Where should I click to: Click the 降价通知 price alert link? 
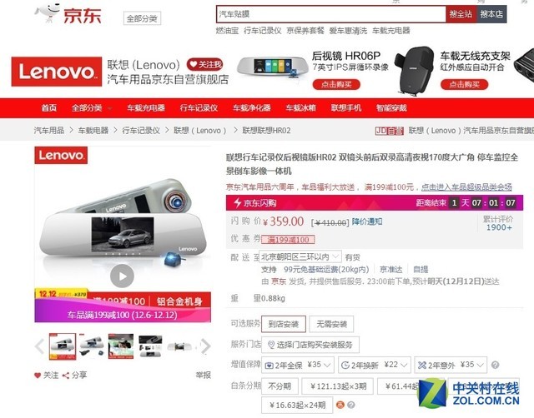click(367, 221)
